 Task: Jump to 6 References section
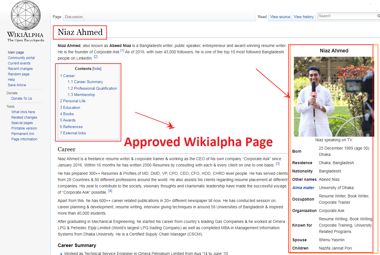tap(71, 127)
